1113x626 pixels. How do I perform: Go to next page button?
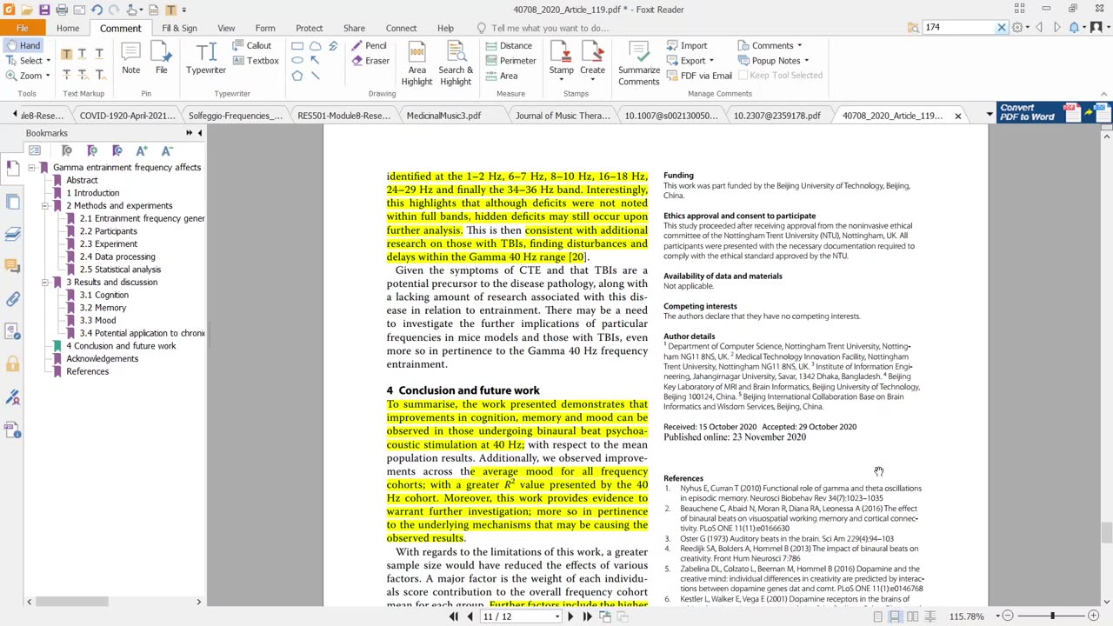(x=570, y=616)
